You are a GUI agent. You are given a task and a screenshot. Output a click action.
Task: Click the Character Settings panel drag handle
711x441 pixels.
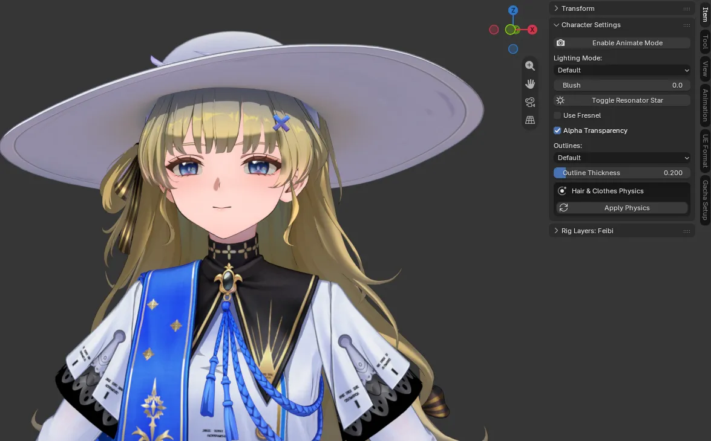click(687, 25)
